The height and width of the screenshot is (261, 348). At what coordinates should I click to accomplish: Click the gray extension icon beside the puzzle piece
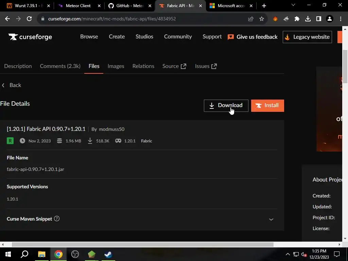coord(286,19)
